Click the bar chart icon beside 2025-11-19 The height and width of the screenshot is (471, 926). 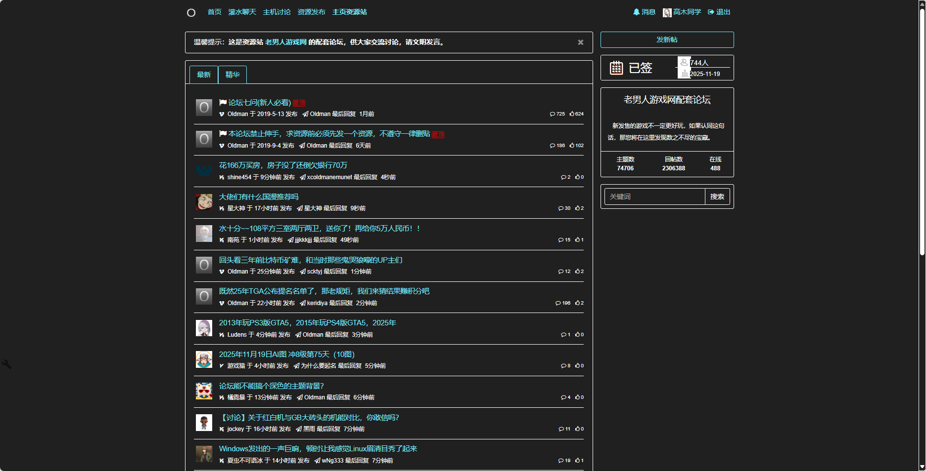click(x=684, y=73)
